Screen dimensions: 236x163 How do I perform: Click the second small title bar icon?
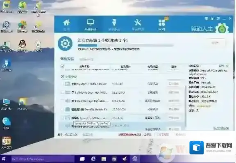[x=212, y=18]
